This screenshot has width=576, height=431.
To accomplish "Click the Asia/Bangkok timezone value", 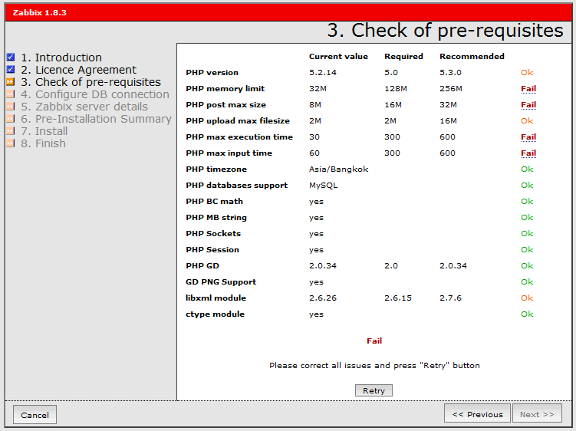I will (x=338, y=169).
